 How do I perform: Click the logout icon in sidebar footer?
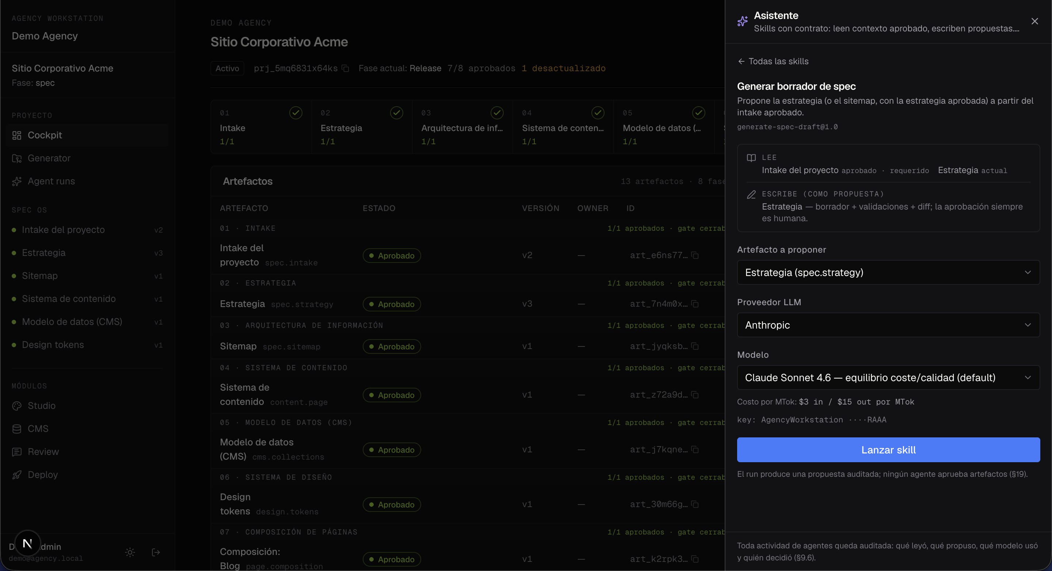click(156, 552)
